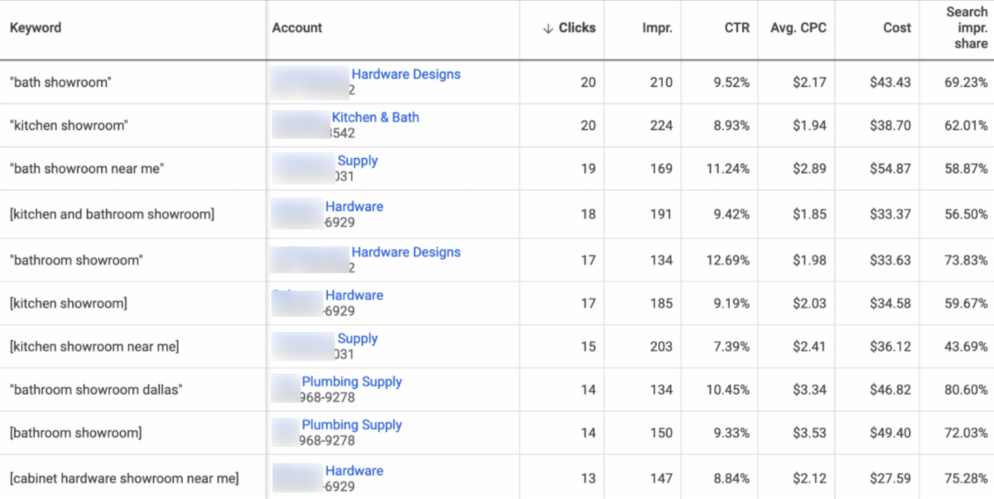The width and height of the screenshot is (994, 499).
Task: Sort by Search impr. share header
Action: pos(967,27)
